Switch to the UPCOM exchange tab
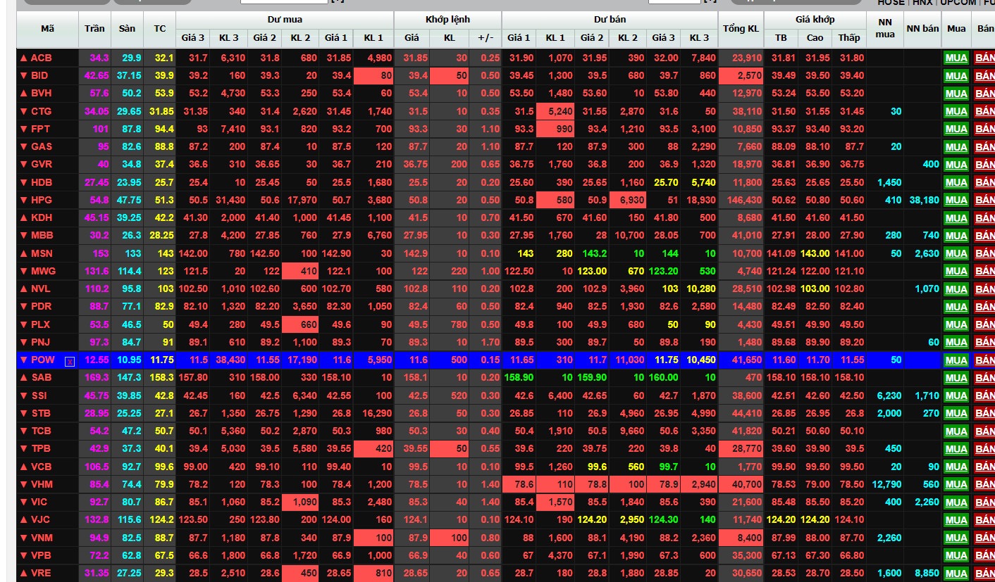The height and width of the screenshot is (582, 995). 958,3
